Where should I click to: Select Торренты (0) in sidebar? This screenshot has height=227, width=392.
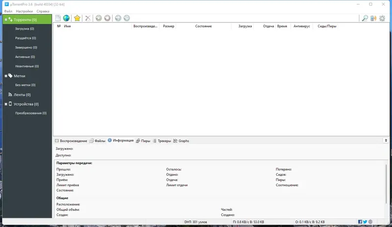click(x=27, y=20)
